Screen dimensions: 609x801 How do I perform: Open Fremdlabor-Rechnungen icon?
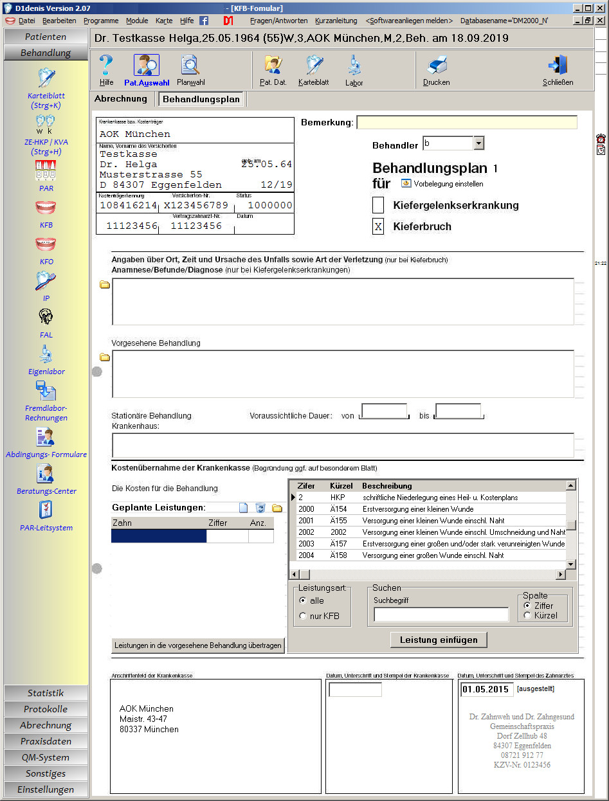point(46,390)
